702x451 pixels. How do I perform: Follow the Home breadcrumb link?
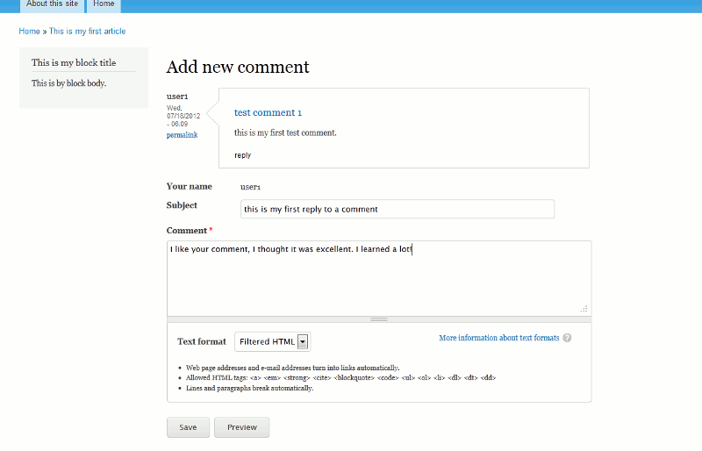pyautogui.click(x=29, y=31)
